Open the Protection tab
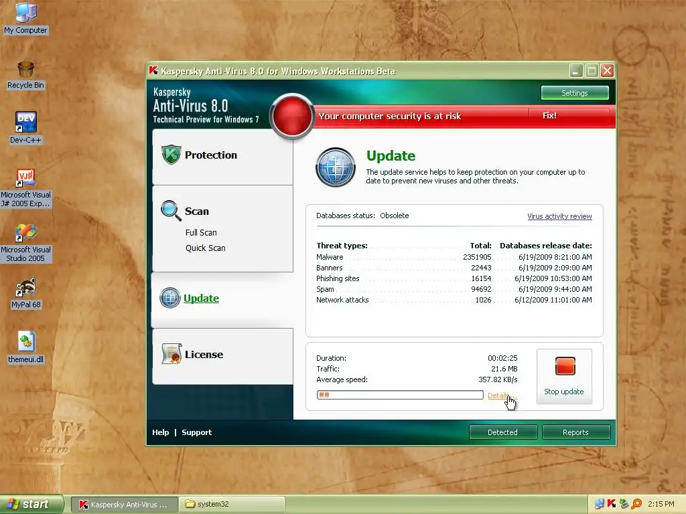This screenshot has height=514, width=686. pyautogui.click(x=222, y=157)
